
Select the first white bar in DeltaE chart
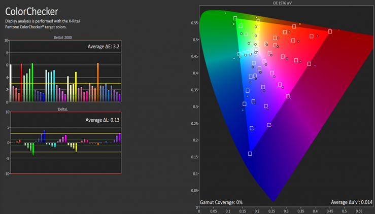tap(11, 83)
